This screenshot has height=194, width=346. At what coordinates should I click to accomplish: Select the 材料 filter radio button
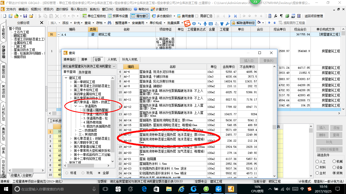pyautogui.click(x=317, y=167)
